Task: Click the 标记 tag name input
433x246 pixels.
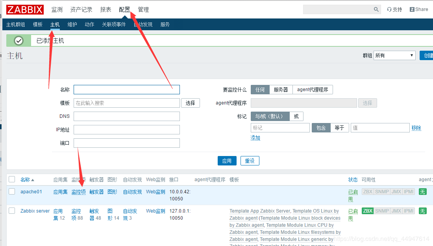Action: [x=280, y=128]
